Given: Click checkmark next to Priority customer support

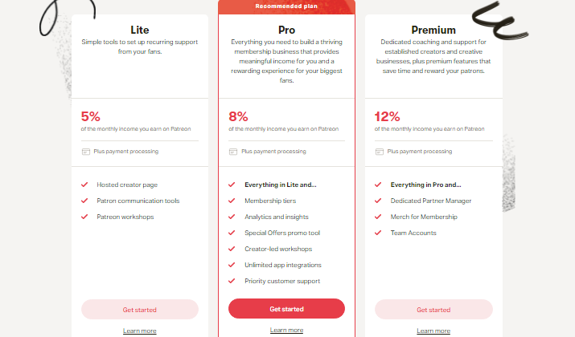Looking at the screenshot, I should 232,281.
